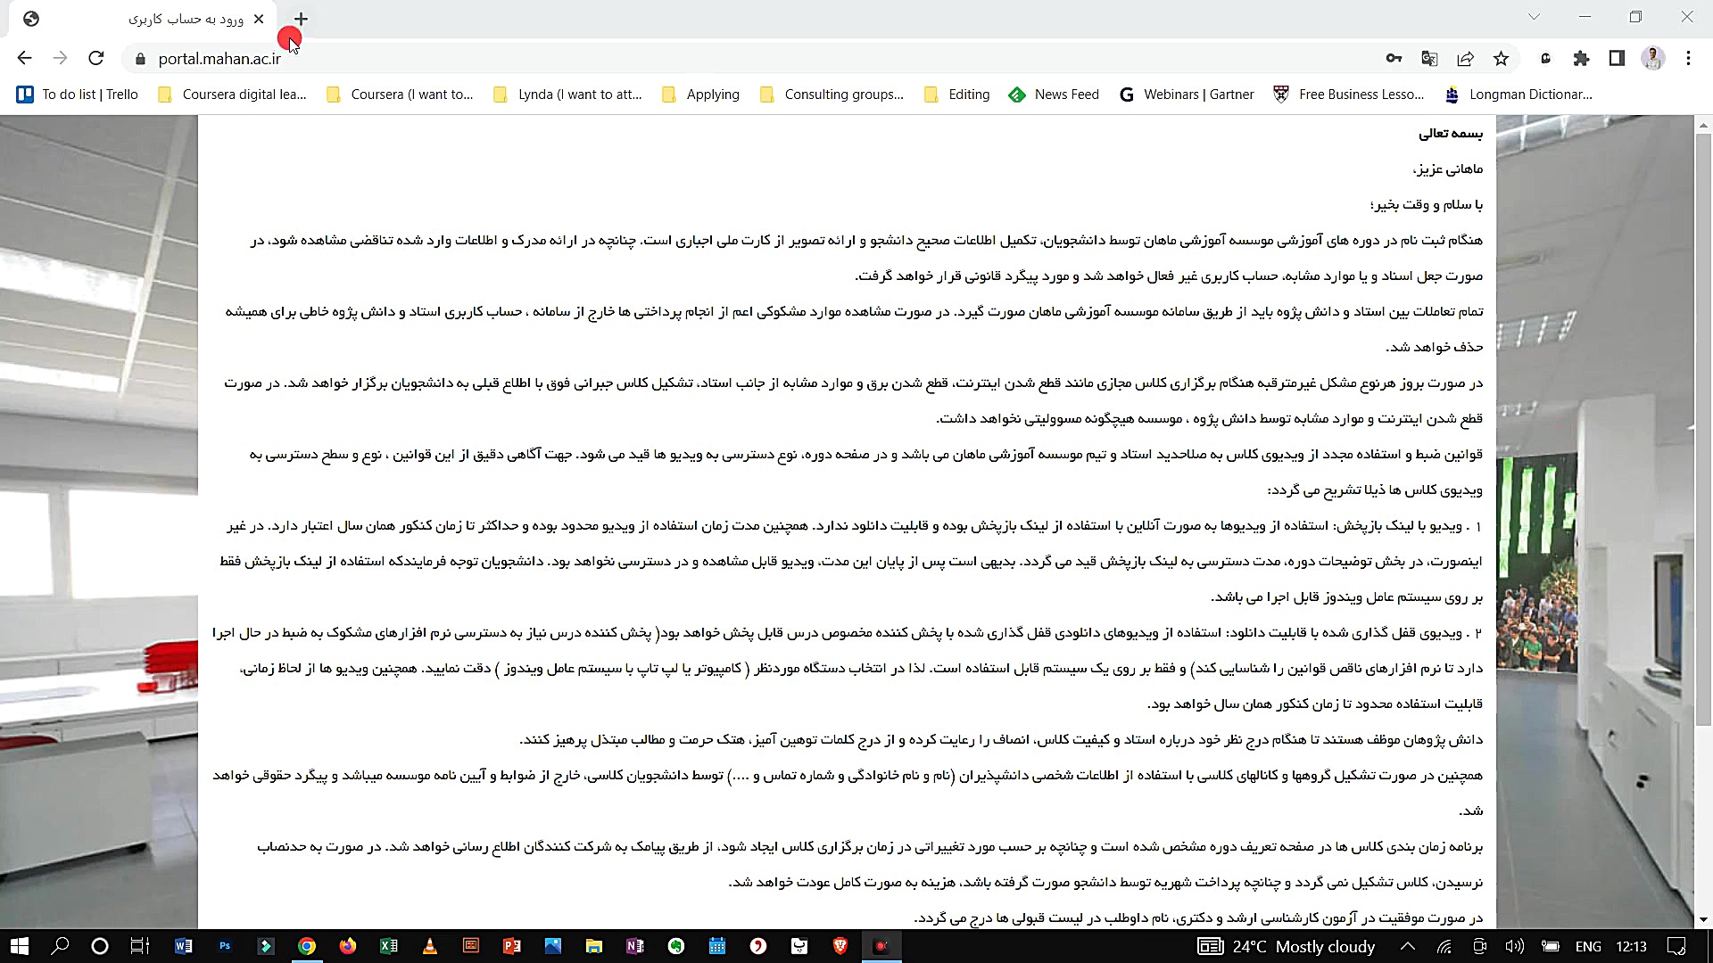The width and height of the screenshot is (1713, 963).
Task: Click the address bar showing portal.mahan.ac.ir
Action: (x=219, y=58)
